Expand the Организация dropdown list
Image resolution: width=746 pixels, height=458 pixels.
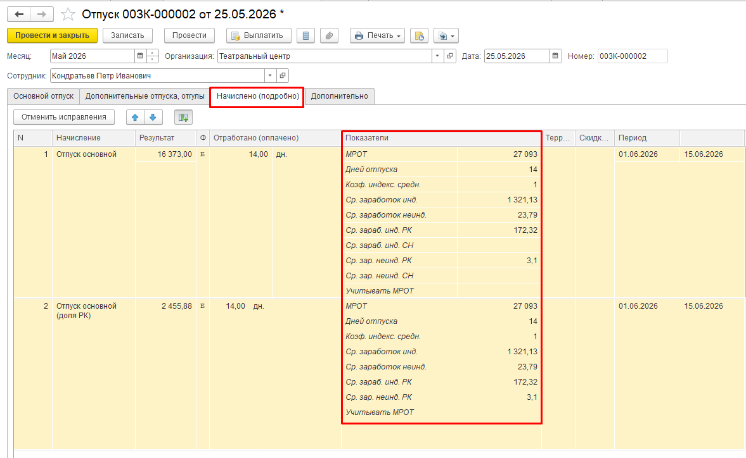click(438, 56)
